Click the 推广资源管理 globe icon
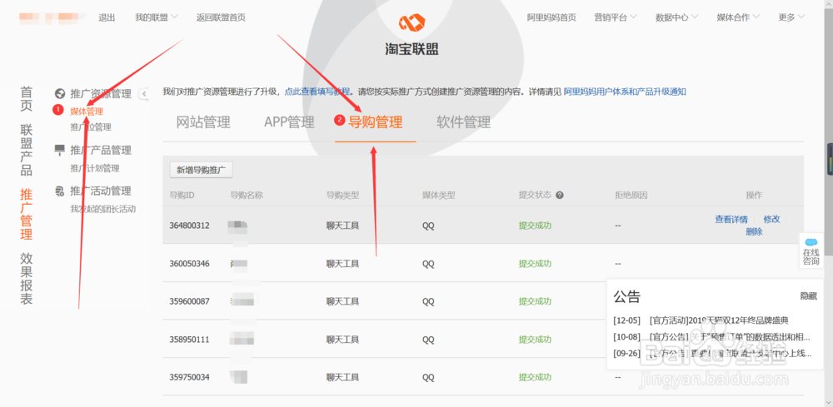This screenshot has height=407, width=833. click(x=60, y=94)
